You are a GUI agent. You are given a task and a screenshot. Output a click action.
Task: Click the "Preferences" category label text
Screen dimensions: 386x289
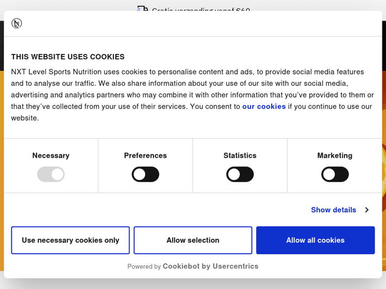point(146,156)
